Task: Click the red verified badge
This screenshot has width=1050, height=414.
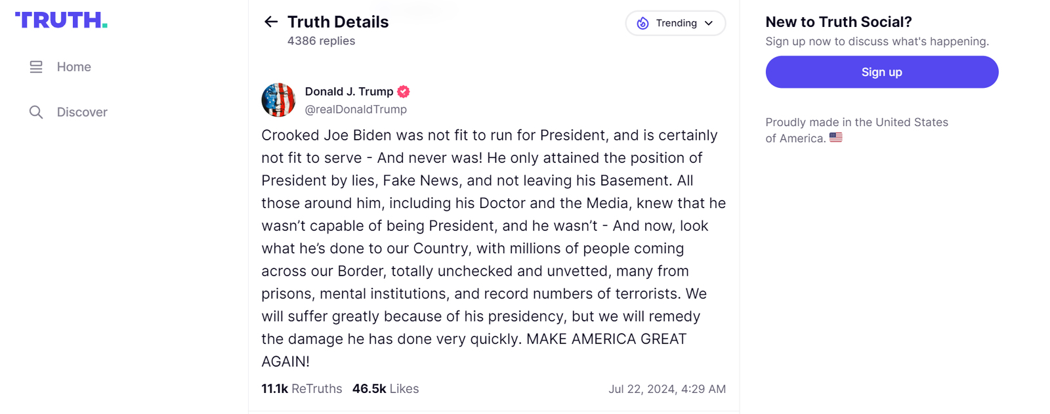Action: click(404, 92)
